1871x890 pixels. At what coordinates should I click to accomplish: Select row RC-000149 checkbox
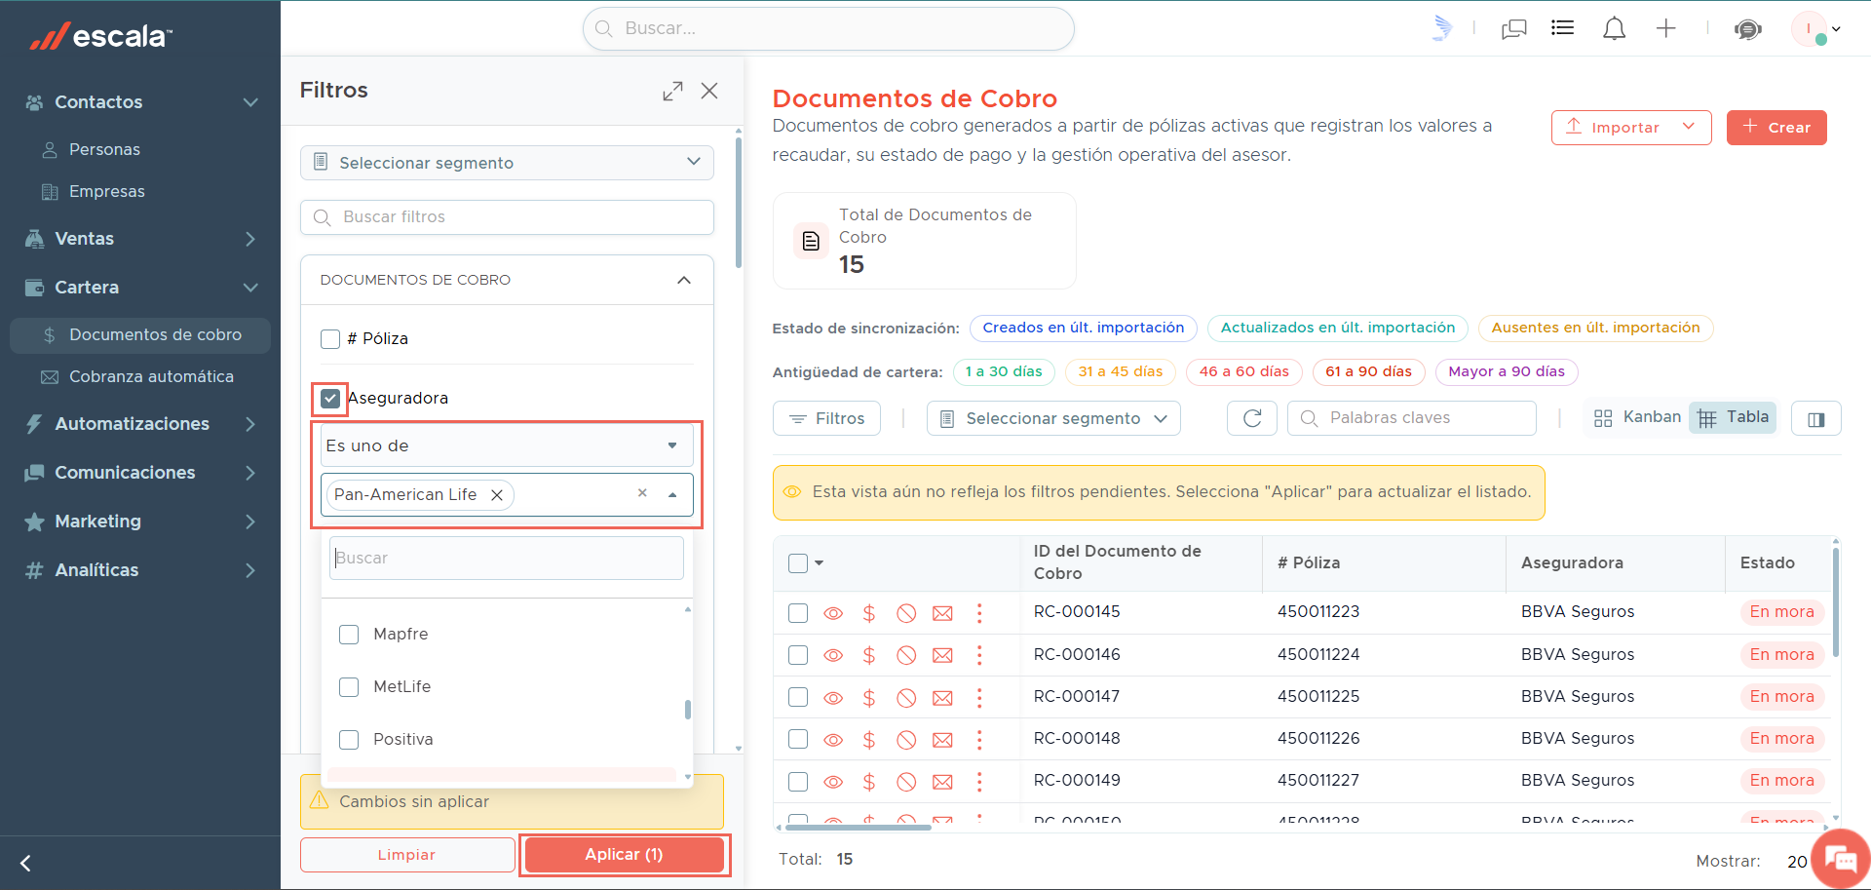click(798, 781)
